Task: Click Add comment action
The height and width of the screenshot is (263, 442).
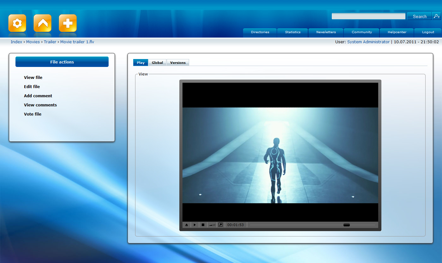Action: pos(38,96)
